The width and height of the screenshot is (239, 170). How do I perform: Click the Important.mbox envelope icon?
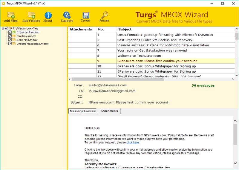pyautogui.click(x=14, y=32)
